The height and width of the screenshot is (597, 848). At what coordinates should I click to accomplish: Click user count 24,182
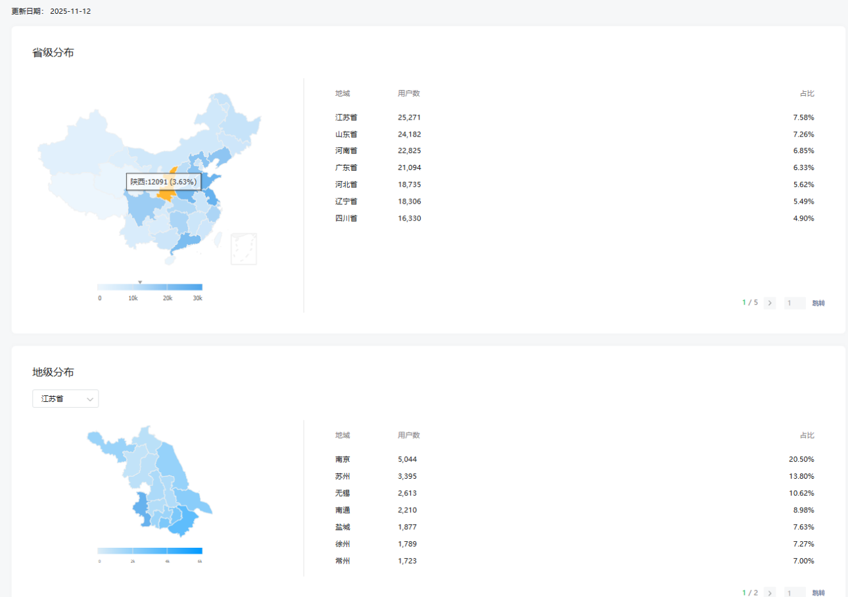409,134
